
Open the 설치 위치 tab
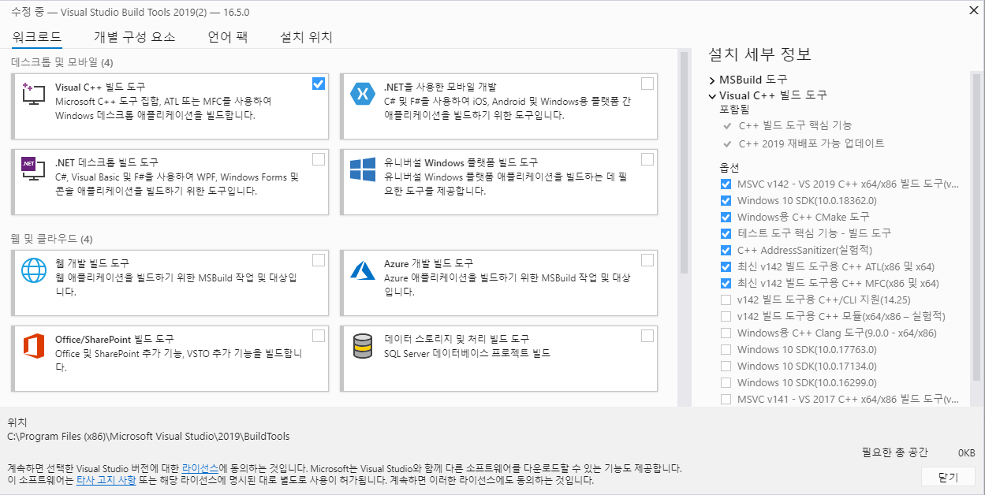click(x=306, y=37)
